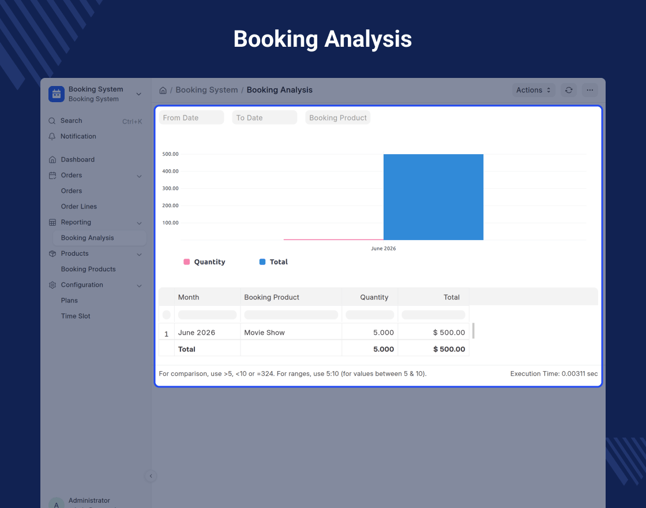This screenshot has height=508, width=646.
Task: Sort by the Quantity column header
Action: pyautogui.click(x=370, y=297)
